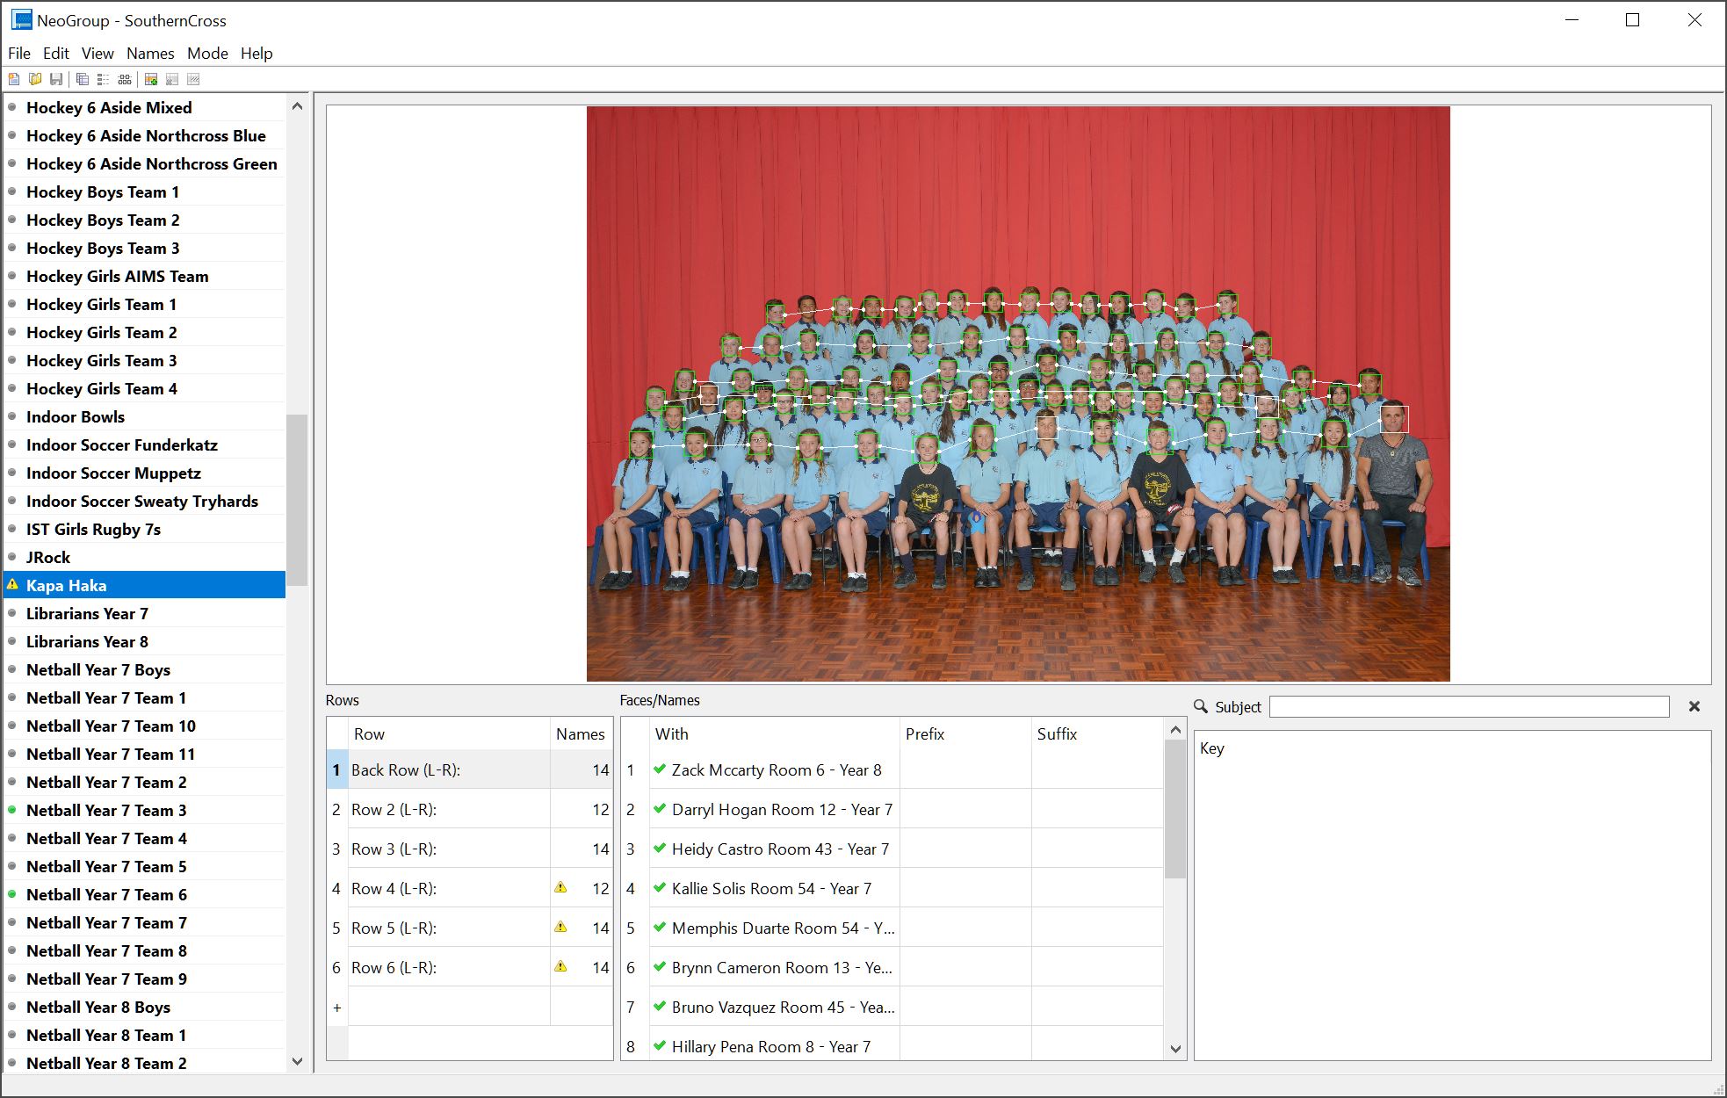Open the File menu
Image resolution: width=1727 pixels, height=1098 pixels.
point(19,54)
